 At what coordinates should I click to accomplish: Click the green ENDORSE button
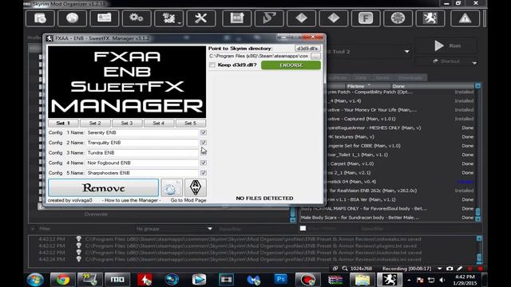coord(291,65)
